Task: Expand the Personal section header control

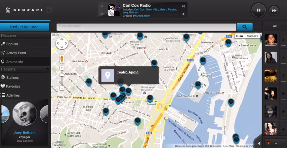Action: click(47, 69)
